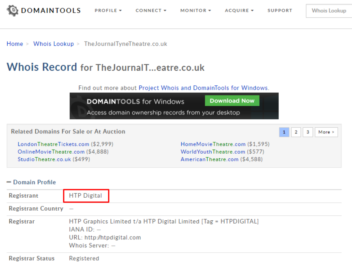Collapse the Domain Profile section
This screenshot has width=352, height=264.
tap(31, 182)
